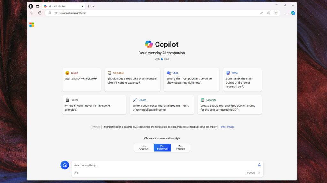Click the image upload icon in the chat box
Screen dimensions: 327x183
[x=76, y=173]
